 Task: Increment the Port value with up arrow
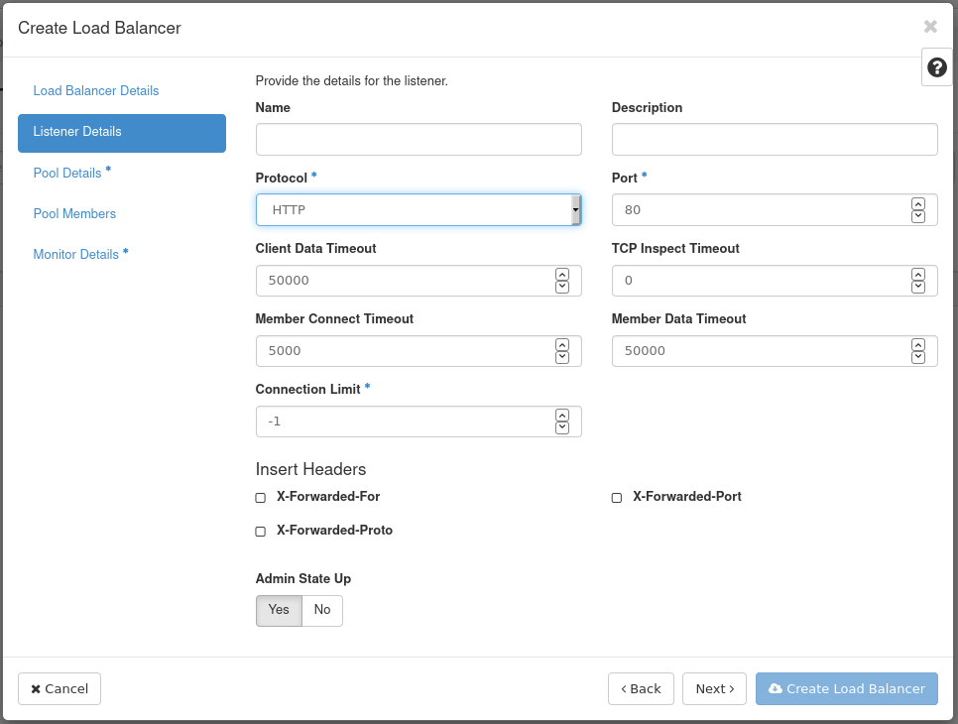[917, 204]
